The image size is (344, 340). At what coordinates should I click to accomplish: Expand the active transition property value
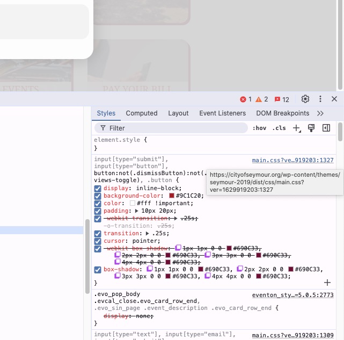[x=148, y=234]
